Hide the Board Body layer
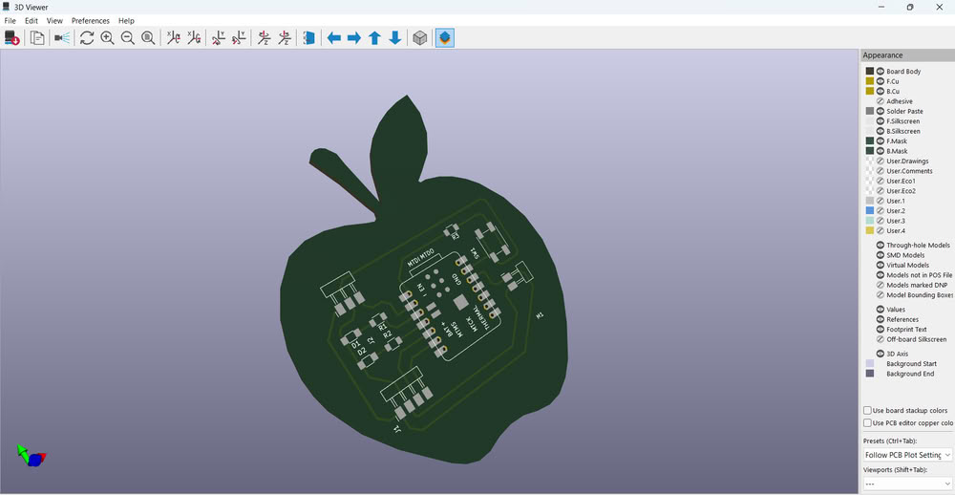955x495 pixels. (x=881, y=72)
